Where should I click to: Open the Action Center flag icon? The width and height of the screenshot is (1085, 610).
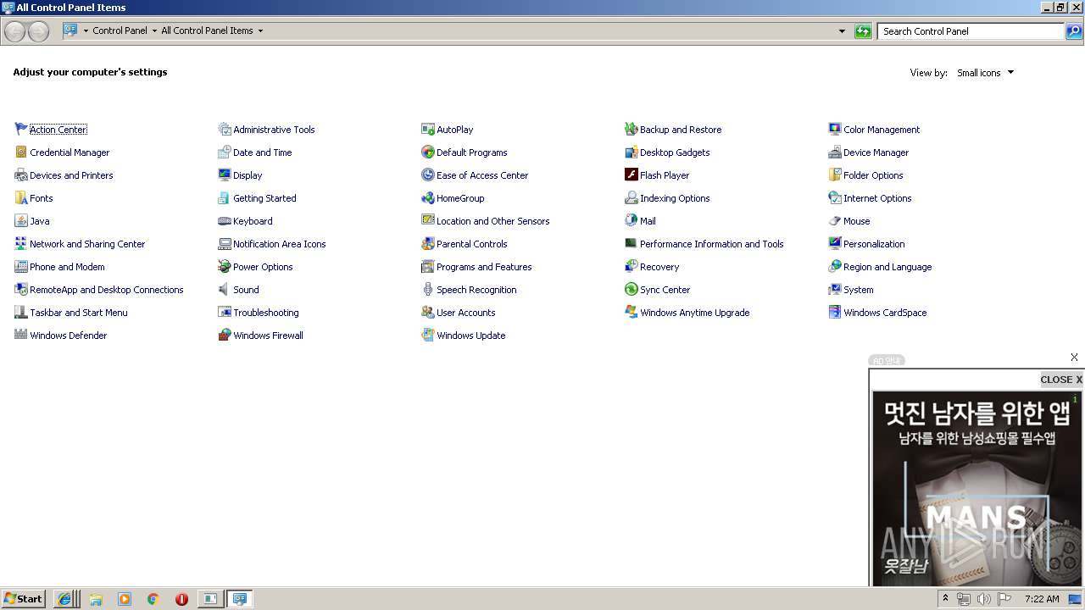point(21,129)
